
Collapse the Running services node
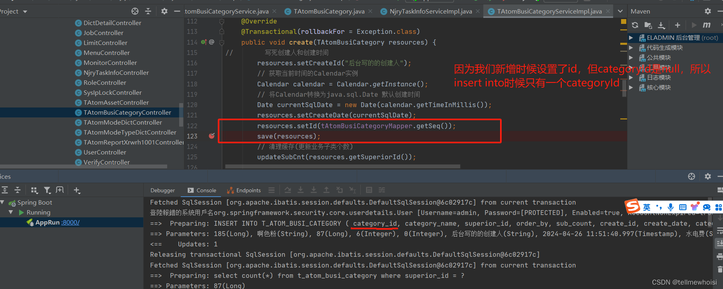[x=11, y=212]
